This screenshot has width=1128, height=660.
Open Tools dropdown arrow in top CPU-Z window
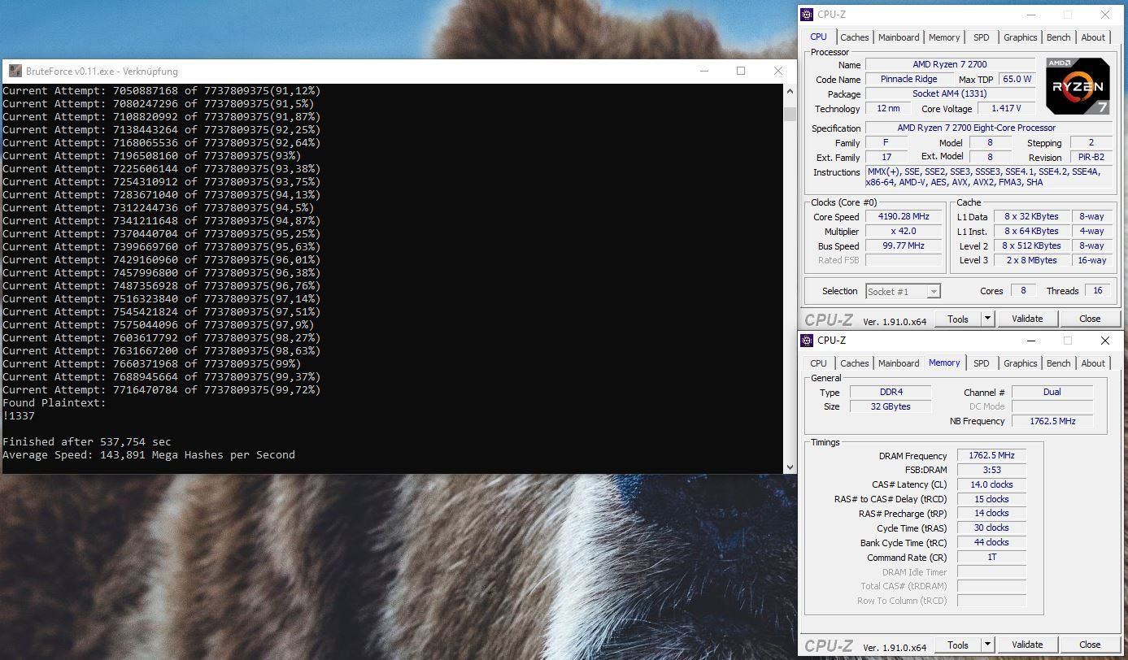pyautogui.click(x=988, y=319)
